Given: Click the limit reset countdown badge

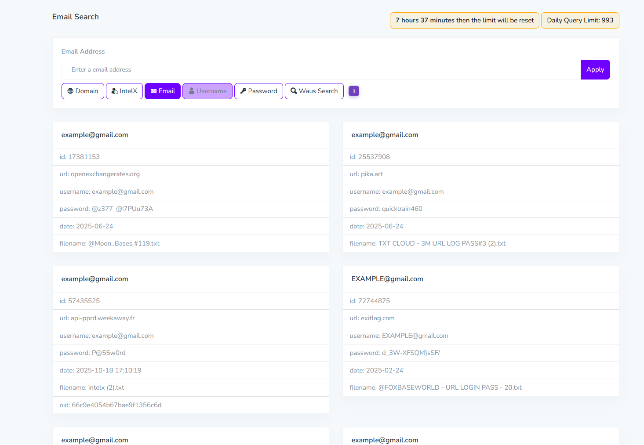Looking at the screenshot, I should tap(465, 20).
